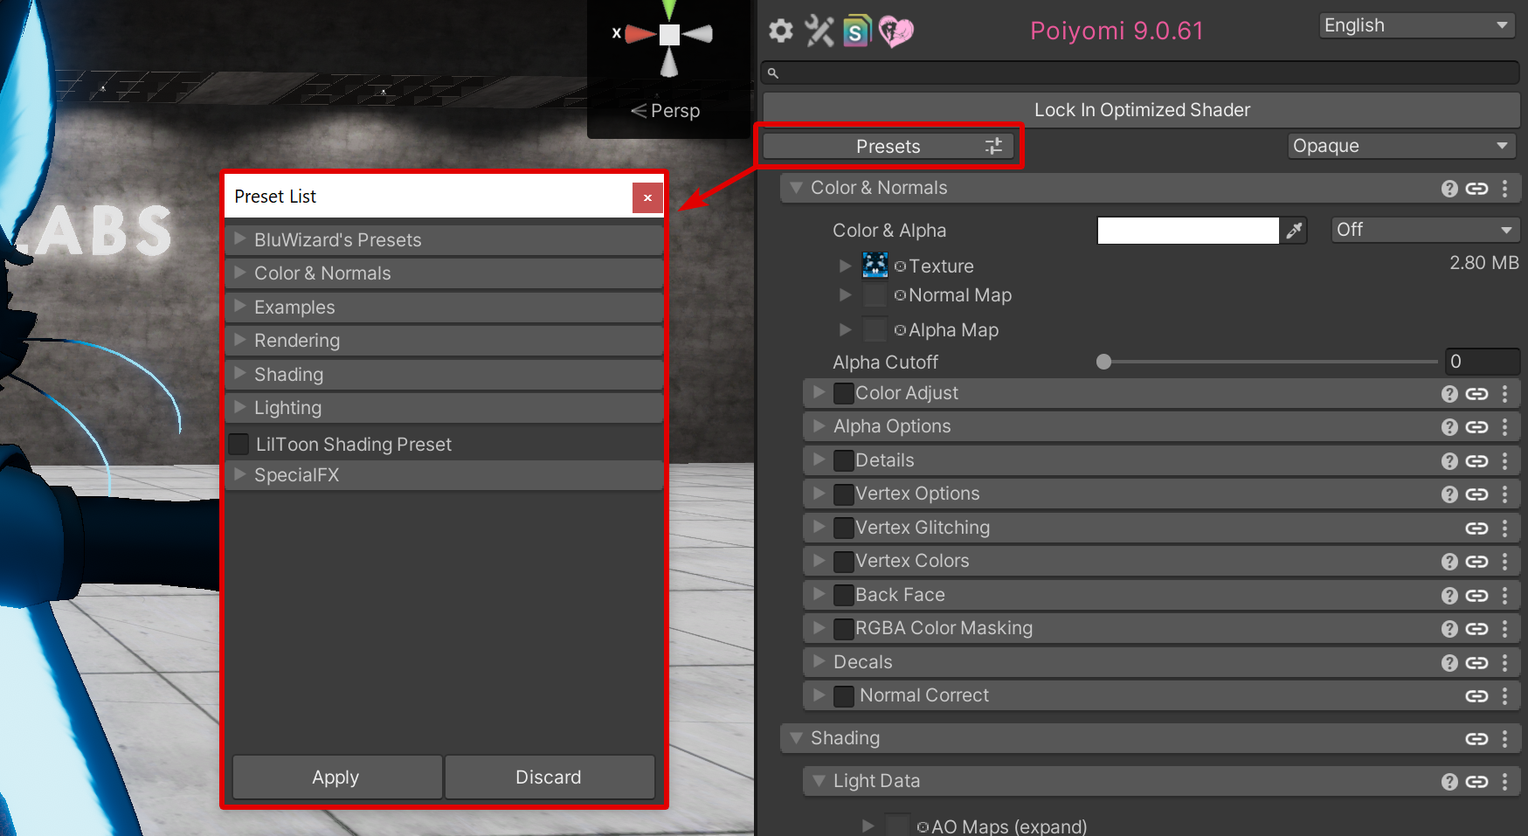Click link icon on Normal Correct row
Image resolution: width=1528 pixels, height=836 pixels.
click(x=1476, y=696)
